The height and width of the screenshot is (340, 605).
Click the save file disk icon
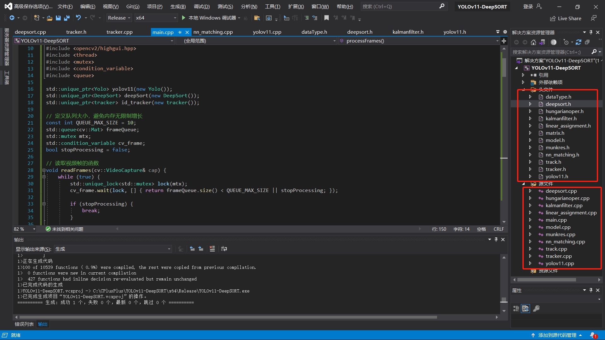(x=58, y=18)
